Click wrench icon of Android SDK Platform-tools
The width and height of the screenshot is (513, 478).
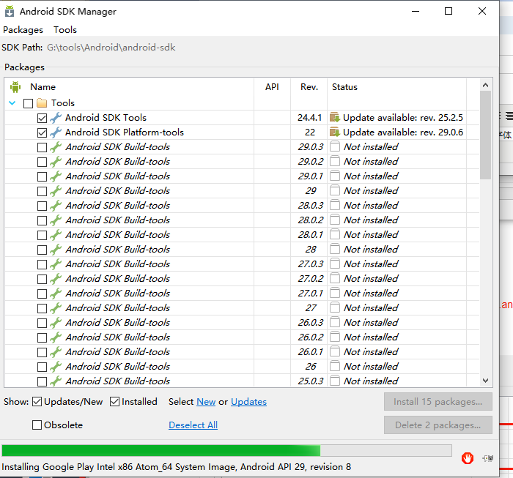(x=56, y=132)
